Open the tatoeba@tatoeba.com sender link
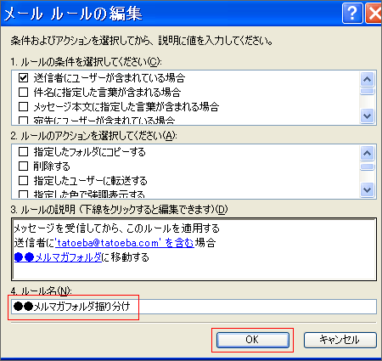This screenshot has width=382, height=361. click(125, 243)
